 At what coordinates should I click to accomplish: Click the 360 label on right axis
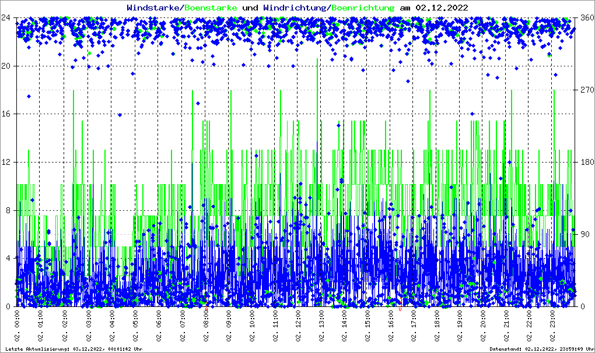(586, 17)
